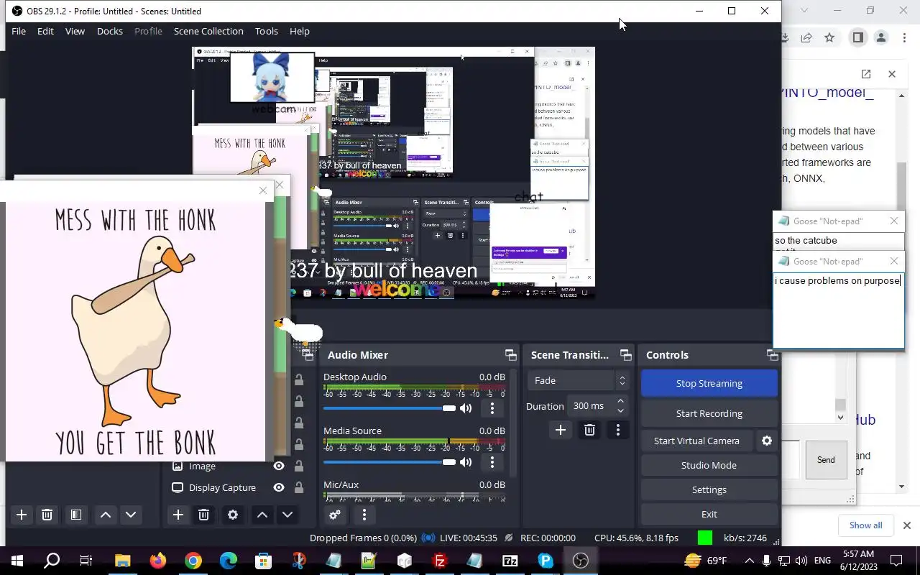Open Snipping Tool from the taskbar

(299, 561)
